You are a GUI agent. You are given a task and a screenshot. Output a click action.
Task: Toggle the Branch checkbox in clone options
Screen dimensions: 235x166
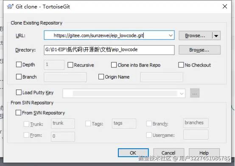pyautogui.click(x=19, y=77)
